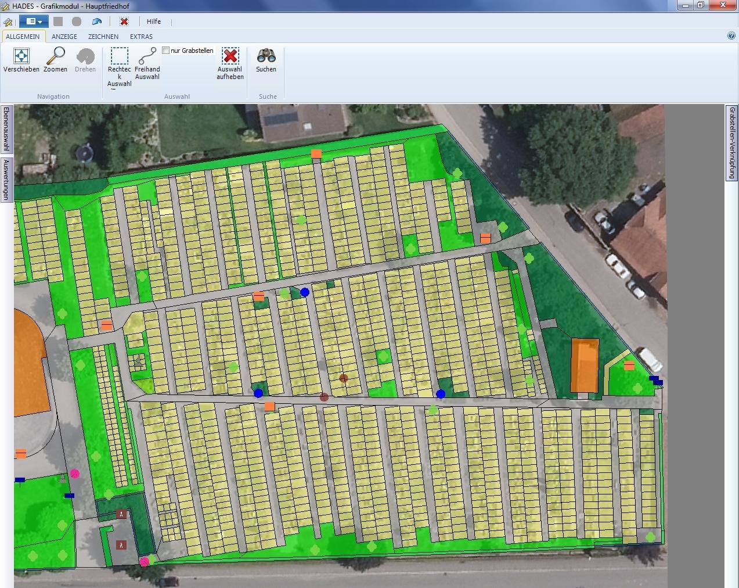Click the brown dot marker on central path

[324, 397]
